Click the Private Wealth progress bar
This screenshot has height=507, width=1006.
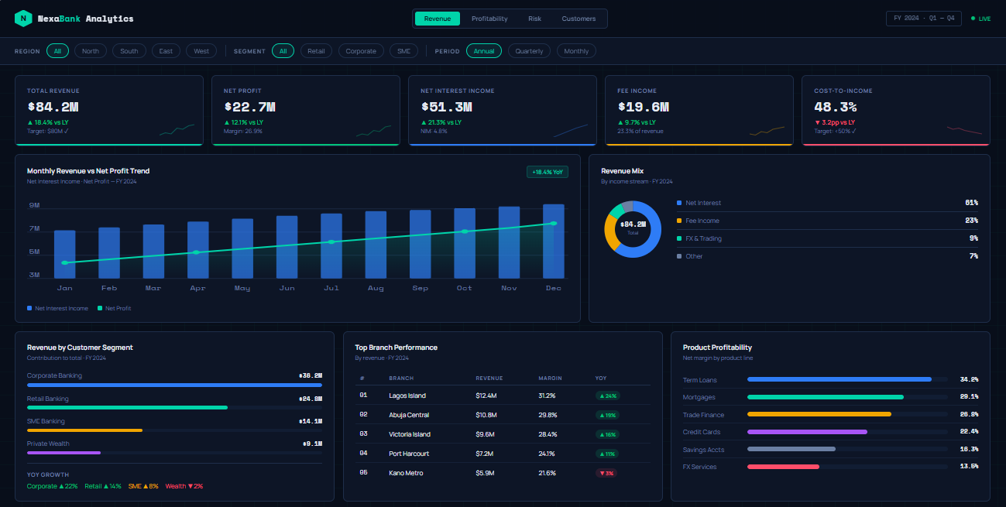click(174, 453)
